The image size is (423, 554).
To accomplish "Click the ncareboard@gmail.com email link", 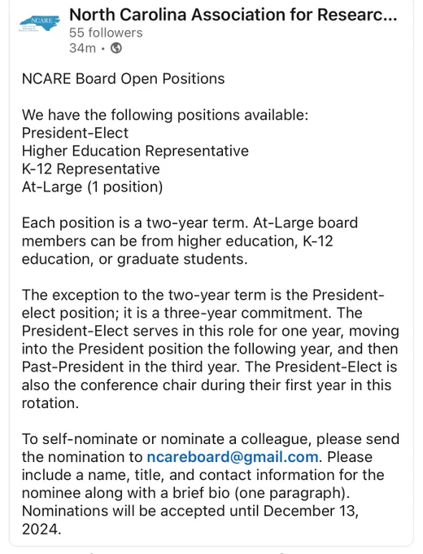I will point(233,457).
